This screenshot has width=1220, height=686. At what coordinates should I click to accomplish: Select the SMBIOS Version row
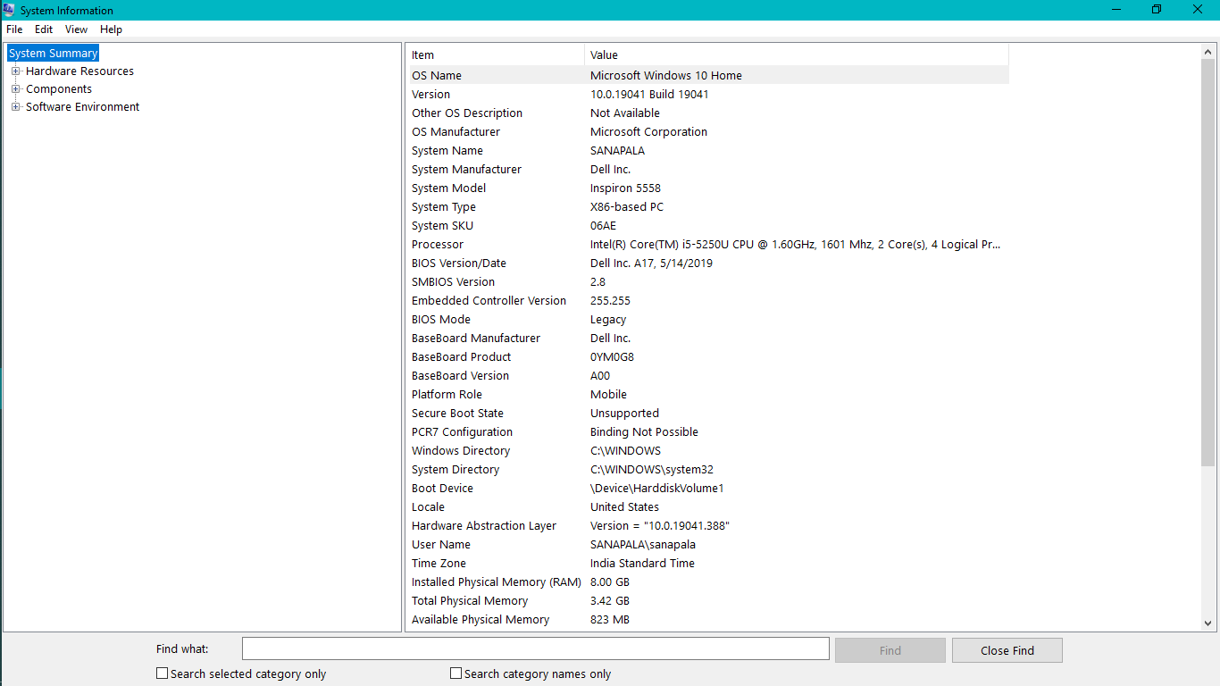point(709,282)
